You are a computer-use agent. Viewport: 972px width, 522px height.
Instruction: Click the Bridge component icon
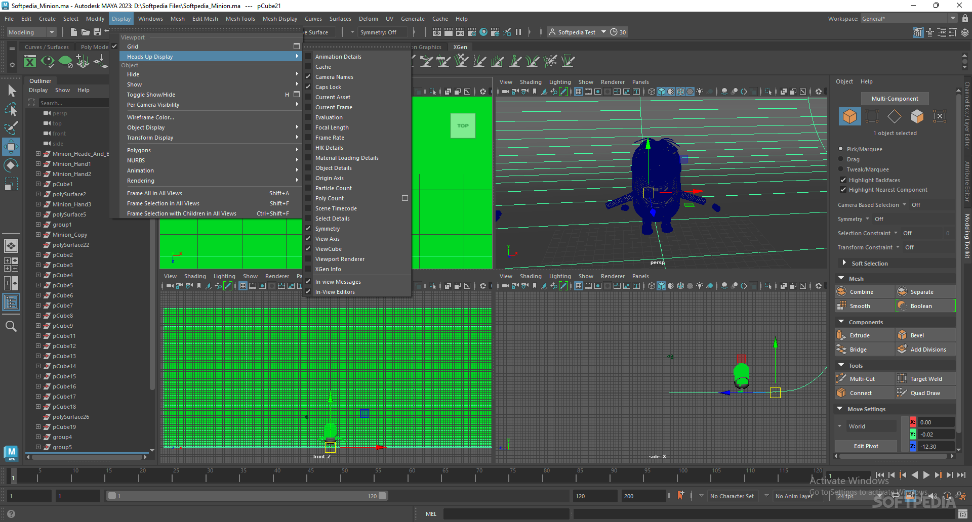841,350
